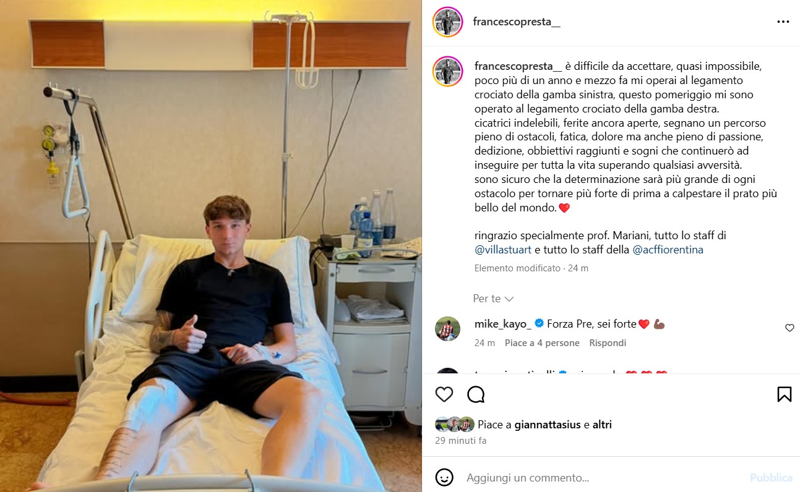View mike_kayo_'s profile avatar
Screen dimensions: 800x492
(448, 329)
